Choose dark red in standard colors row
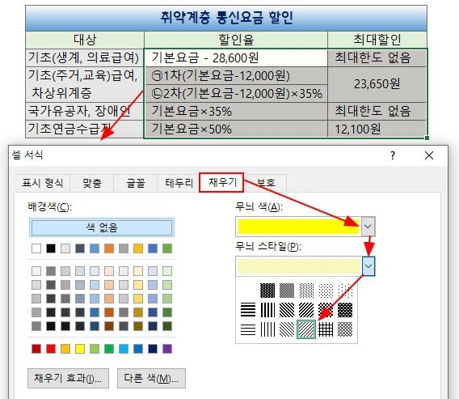 tap(36, 349)
